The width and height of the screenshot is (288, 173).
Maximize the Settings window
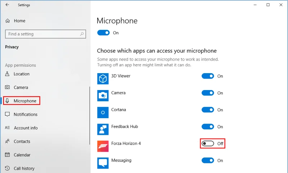(x=268, y=5)
